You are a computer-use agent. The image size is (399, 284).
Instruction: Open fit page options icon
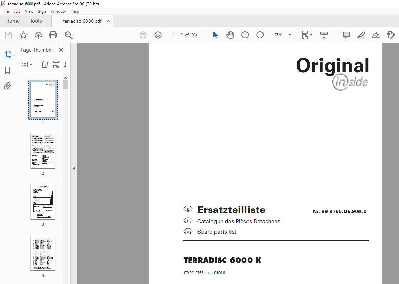305,35
